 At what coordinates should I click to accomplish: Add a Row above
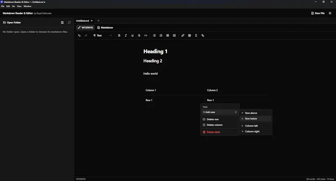pyautogui.click(x=256, y=113)
